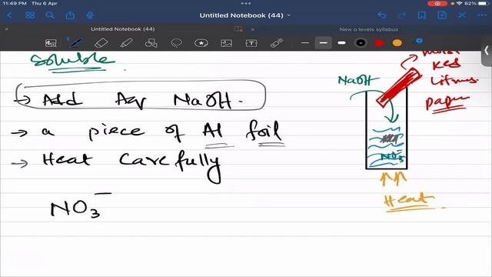Tap the screen recording indicator
The width and height of the screenshot is (492, 277).
[437, 3]
